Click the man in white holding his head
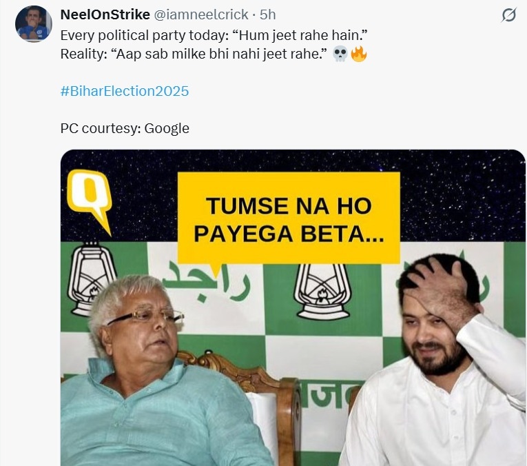 point(433,372)
